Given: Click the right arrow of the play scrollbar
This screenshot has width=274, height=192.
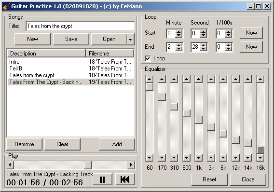Looking at the screenshot, I should tap(131, 165).
